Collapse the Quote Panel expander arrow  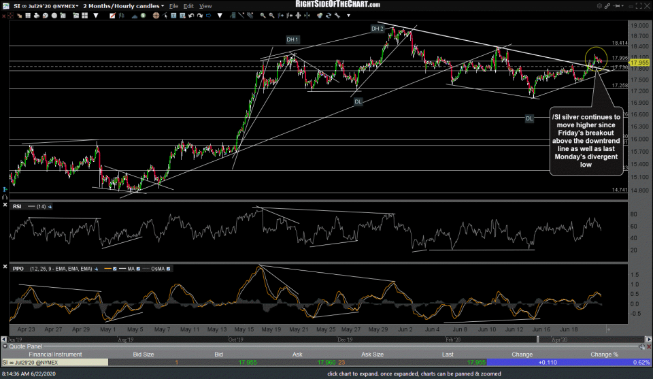4,346
